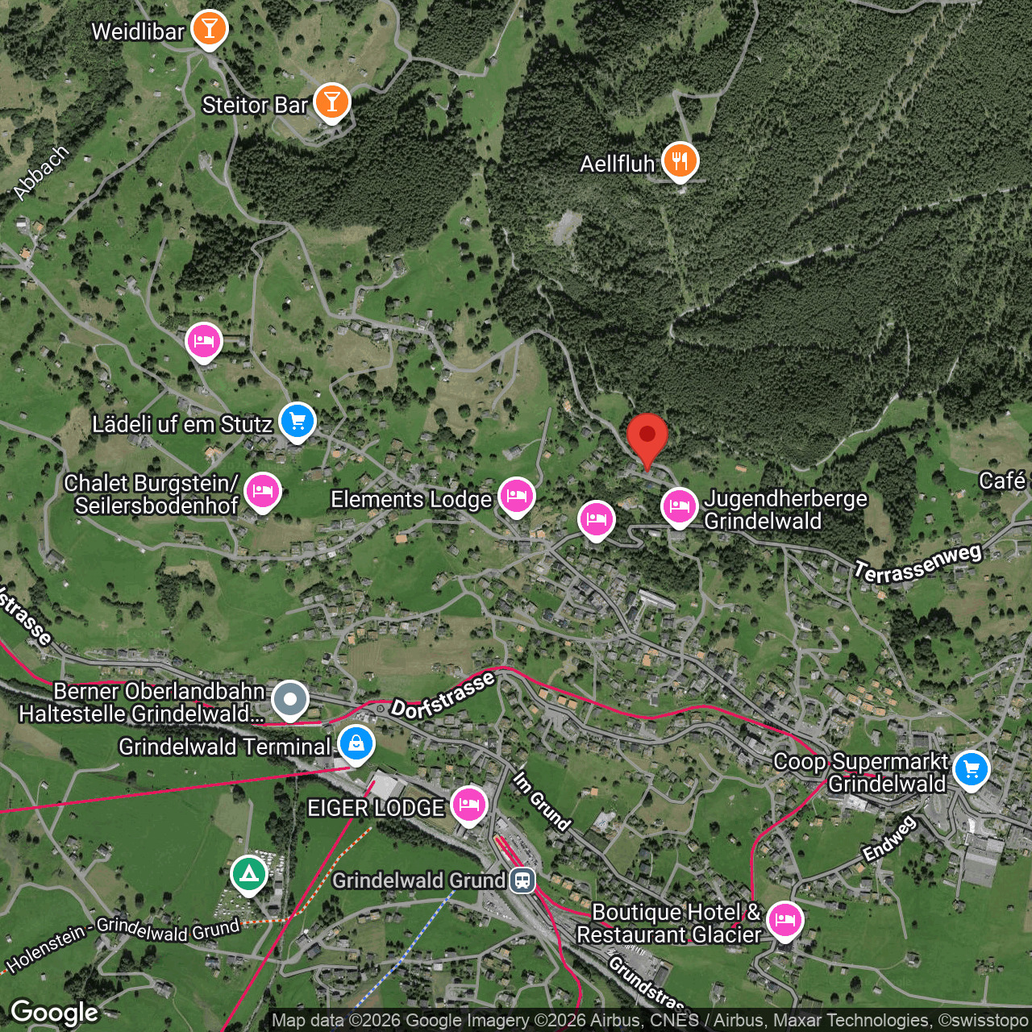Click the "Jugendherberge Grindelwald" label
The image size is (1032, 1032).
tap(786, 510)
